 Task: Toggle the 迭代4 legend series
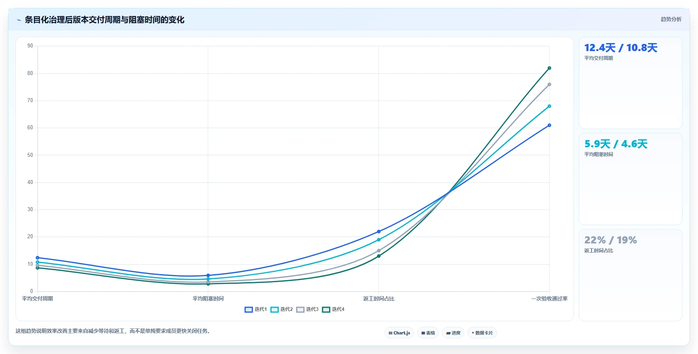333,309
